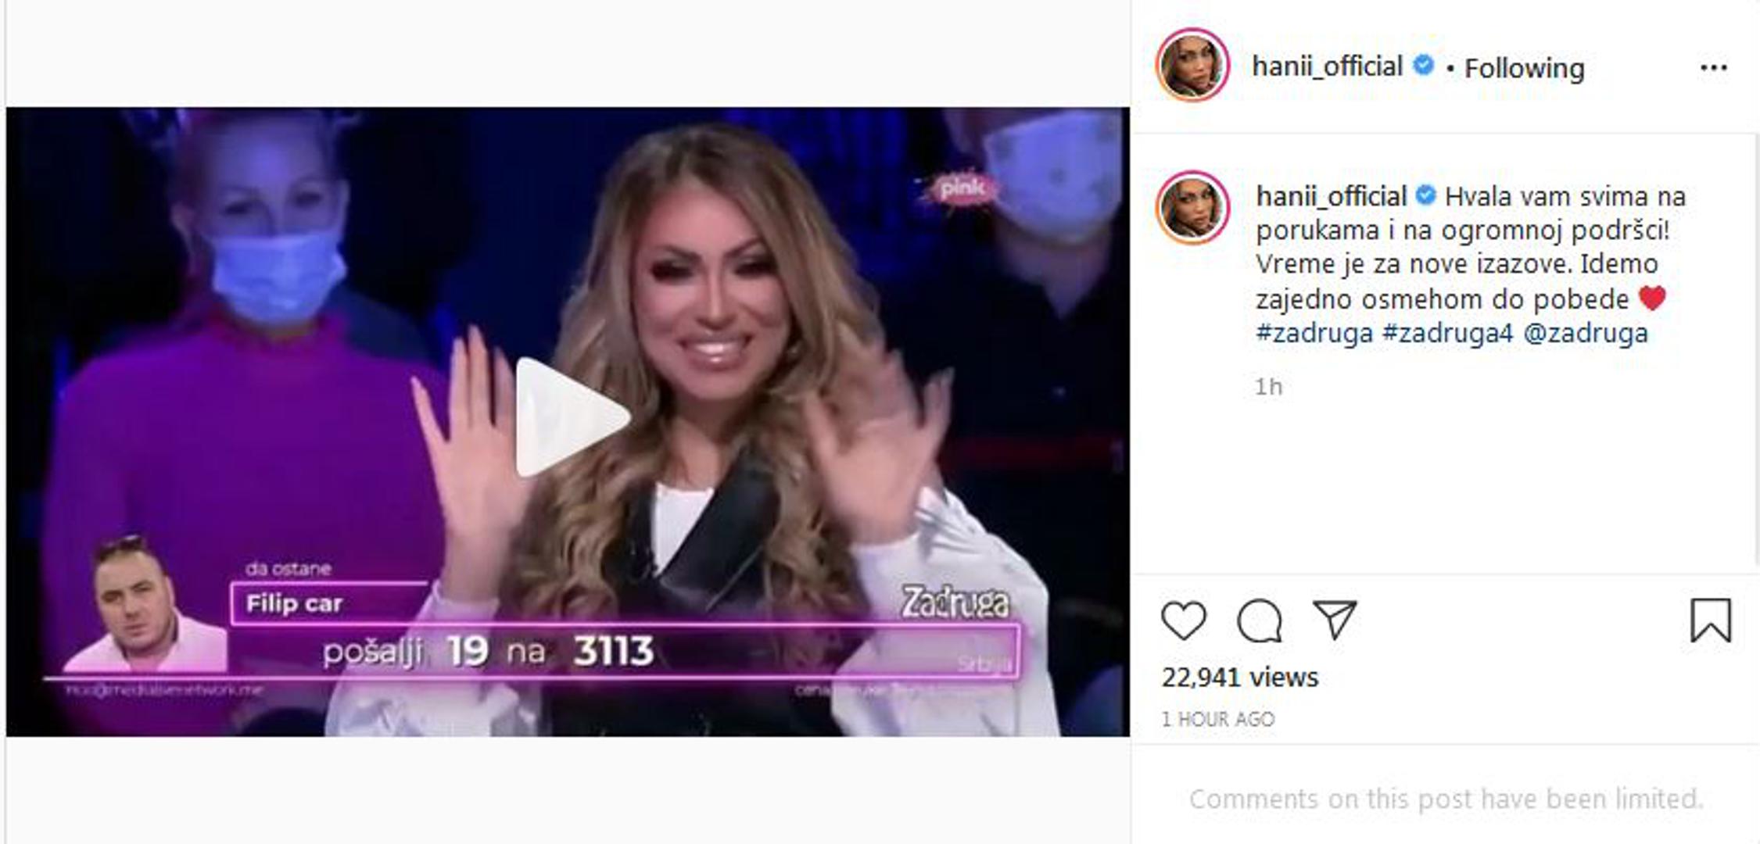Click the 1h time under caption
The width and height of the screenshot is (1760, 844).
point(1268,387)
